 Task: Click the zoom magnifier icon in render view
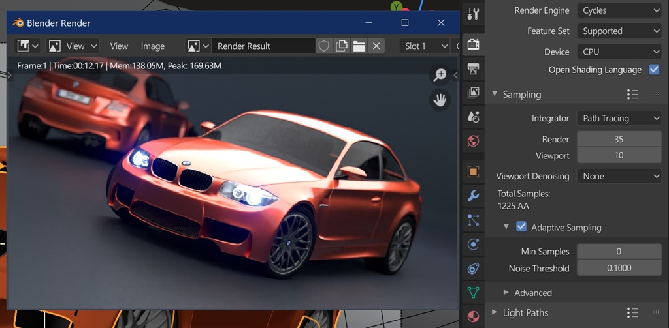pos(440,75)
